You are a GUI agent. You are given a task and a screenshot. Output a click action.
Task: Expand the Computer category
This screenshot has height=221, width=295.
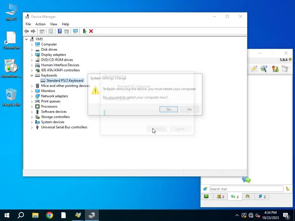(32, 44)
